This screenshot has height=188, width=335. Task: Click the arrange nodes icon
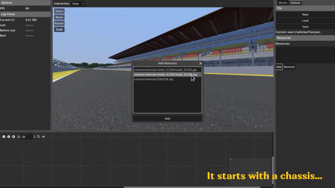pos(43,137)
